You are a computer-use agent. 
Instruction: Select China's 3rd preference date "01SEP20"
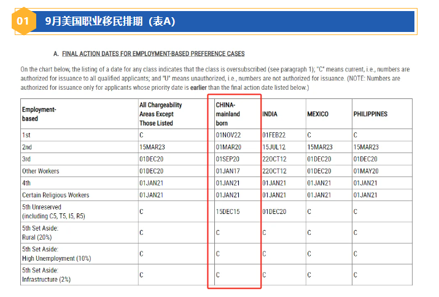[x=227, y=159]
